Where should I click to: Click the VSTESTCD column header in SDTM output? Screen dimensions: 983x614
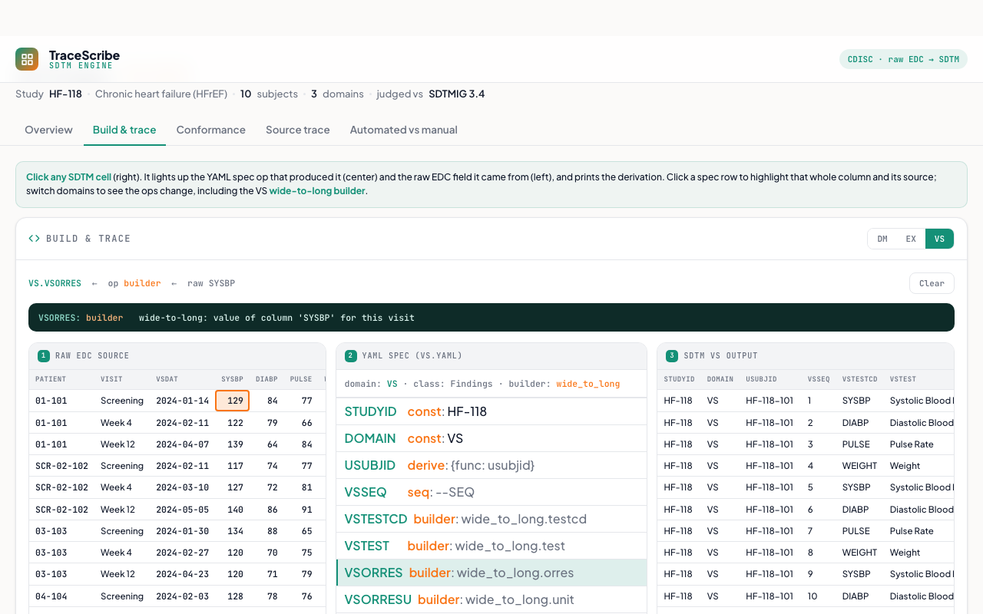click(x=859, y=379)
